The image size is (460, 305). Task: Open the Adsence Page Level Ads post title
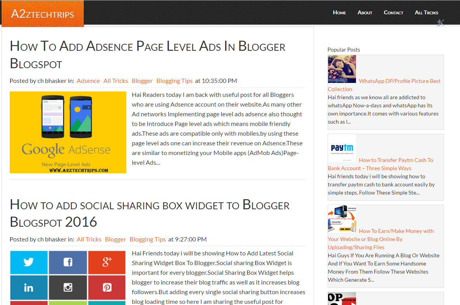click(147, 55)
